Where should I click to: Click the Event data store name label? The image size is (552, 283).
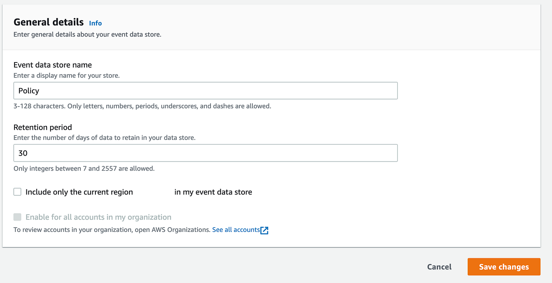click(x=52, y=65)
